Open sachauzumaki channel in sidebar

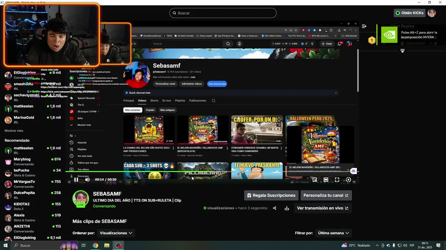(33, 97)
